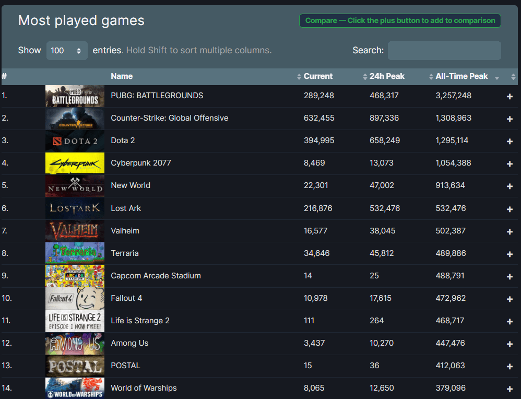
Task: Click plus icon for Counter-Strike: Global Offensive
Action: click(510, 119)
